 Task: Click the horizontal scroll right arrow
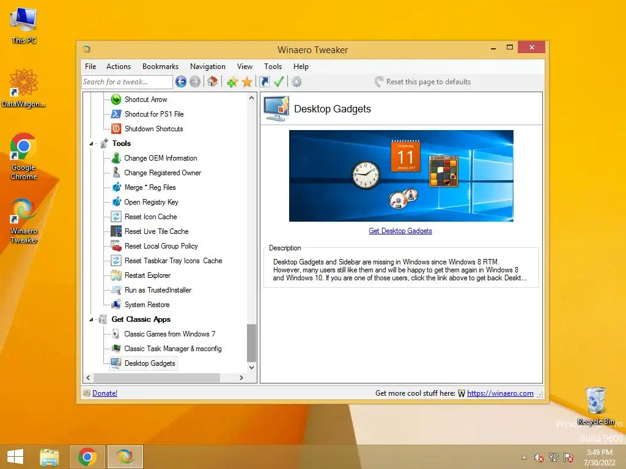(241, 377)
